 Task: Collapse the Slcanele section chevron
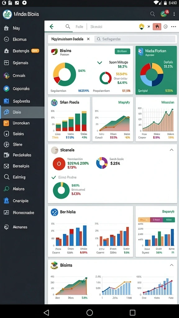pos(172,150)
